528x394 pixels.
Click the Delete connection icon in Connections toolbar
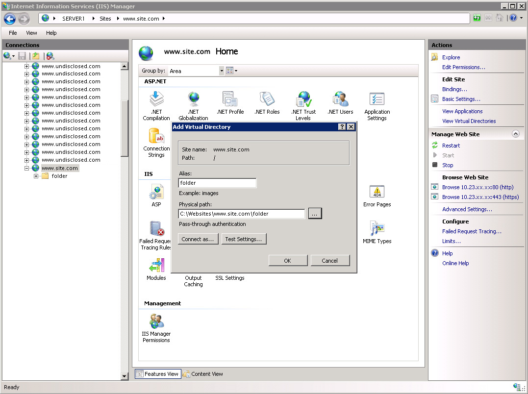click(x=50, y=56)
